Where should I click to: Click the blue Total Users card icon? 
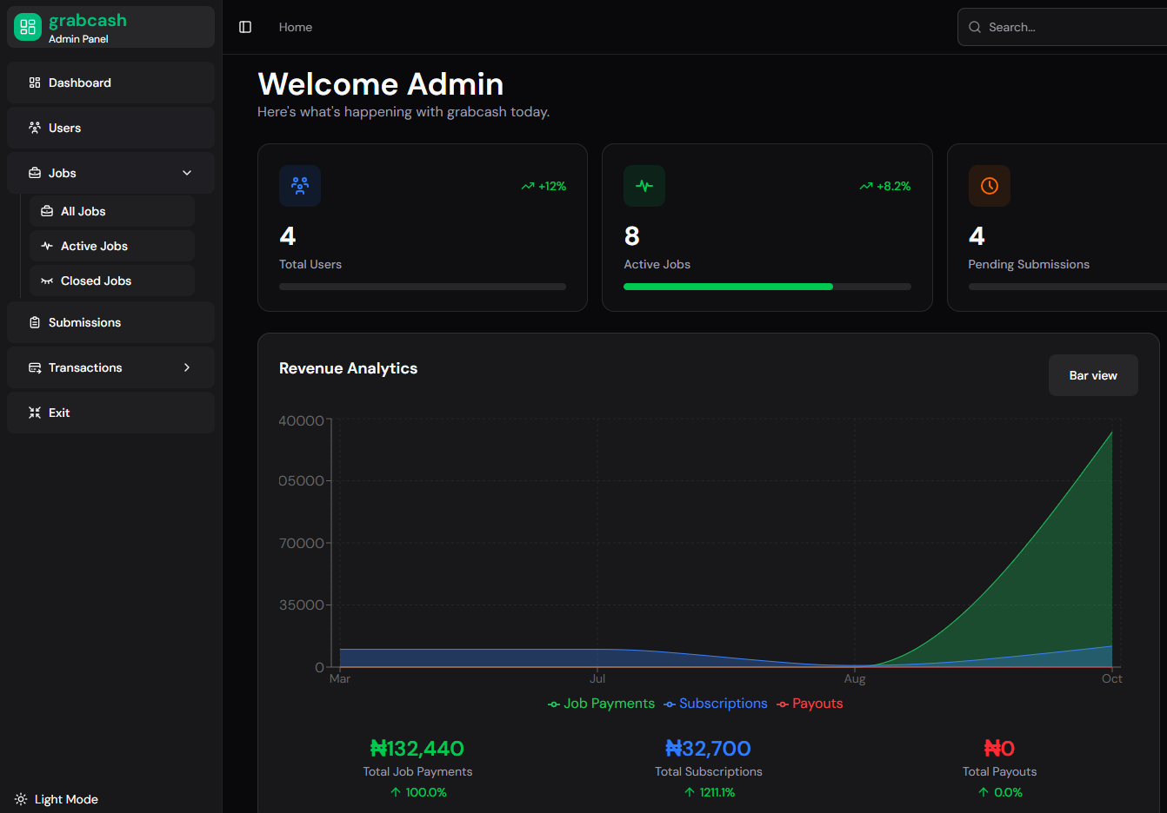[x=299, y=185]
